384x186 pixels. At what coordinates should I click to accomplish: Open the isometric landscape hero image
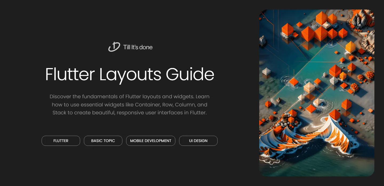(x=317, y=93)
